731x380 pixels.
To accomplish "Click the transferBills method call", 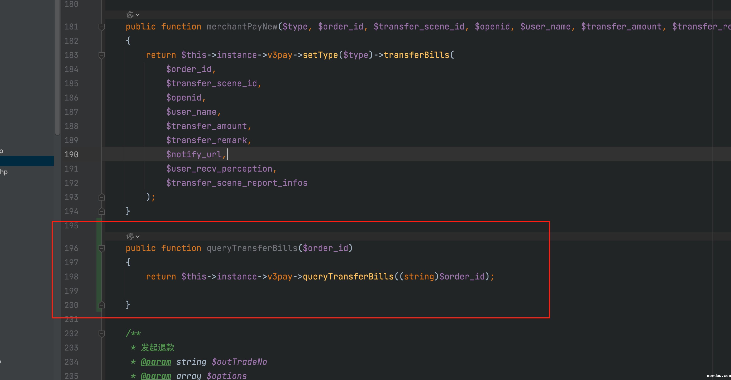I will [x=416, y=55].
